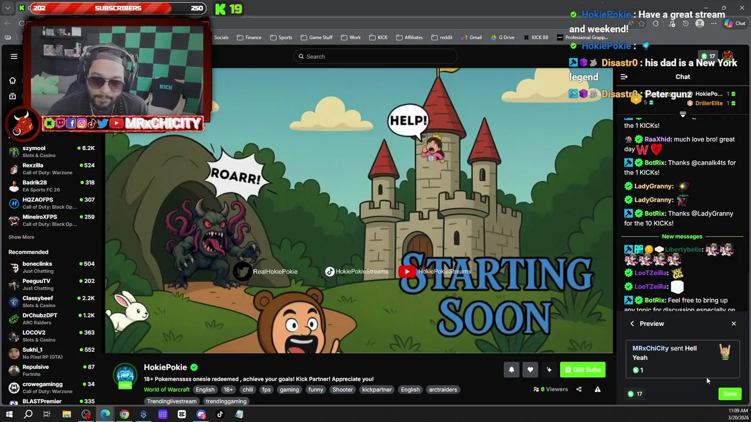This screenshot has height=422, width=751.
Task: Click the sparkle icon beside Gift Subs
Action: pos(549,370)
